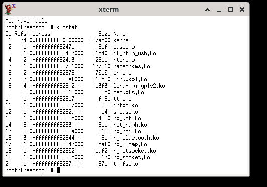Click the Address column header
The image size is (267, 187).
click(40, 34)
